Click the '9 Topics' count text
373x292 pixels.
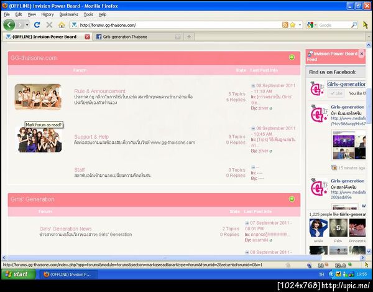point(237,137)
